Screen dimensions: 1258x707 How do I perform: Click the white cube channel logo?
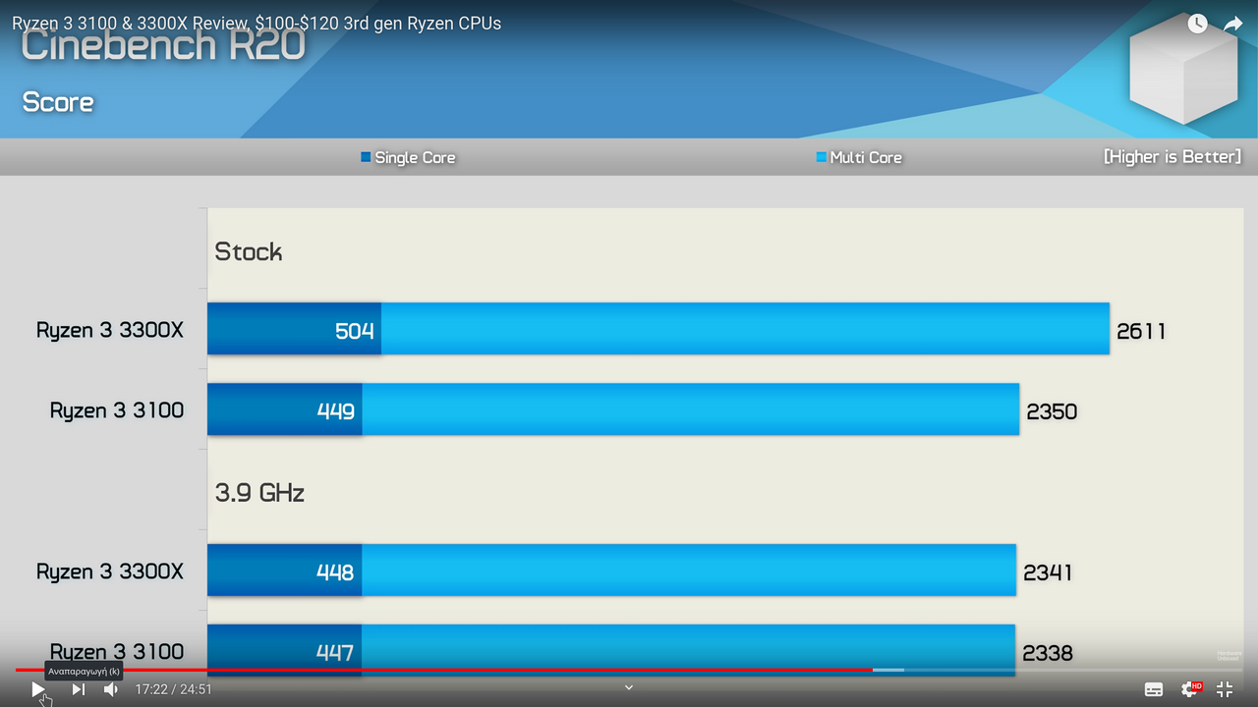click(1182, 68)
